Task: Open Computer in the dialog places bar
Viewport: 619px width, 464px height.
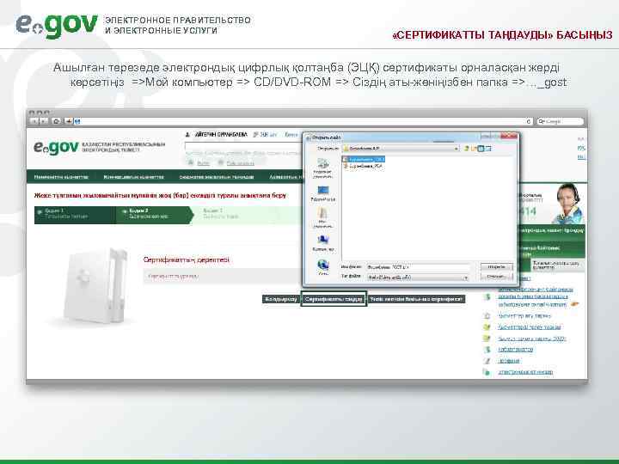Action: click(323, 243)
